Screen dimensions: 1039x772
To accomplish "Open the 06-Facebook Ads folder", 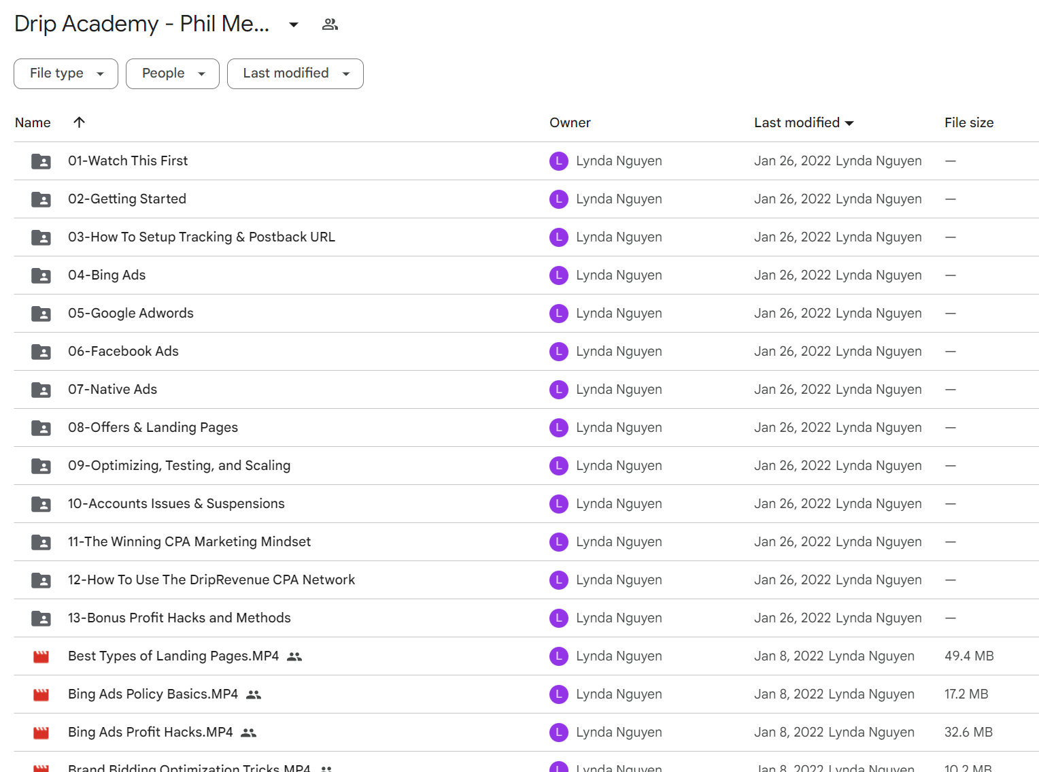I will (x=123, y=351).
